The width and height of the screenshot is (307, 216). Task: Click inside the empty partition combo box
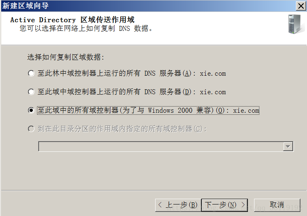coord(160,146)
